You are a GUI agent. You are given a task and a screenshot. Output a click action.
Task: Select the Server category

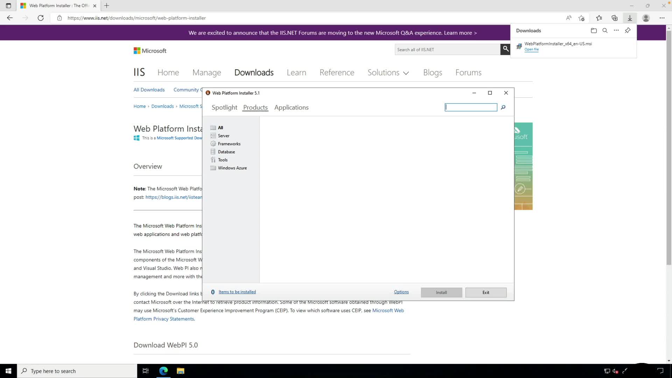[x=223, y=136]
